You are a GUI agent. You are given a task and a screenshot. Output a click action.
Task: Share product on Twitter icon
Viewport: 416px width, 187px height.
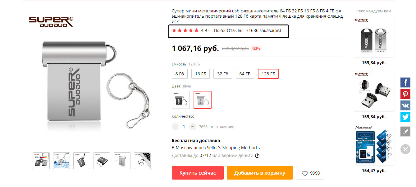coord(405,117)
